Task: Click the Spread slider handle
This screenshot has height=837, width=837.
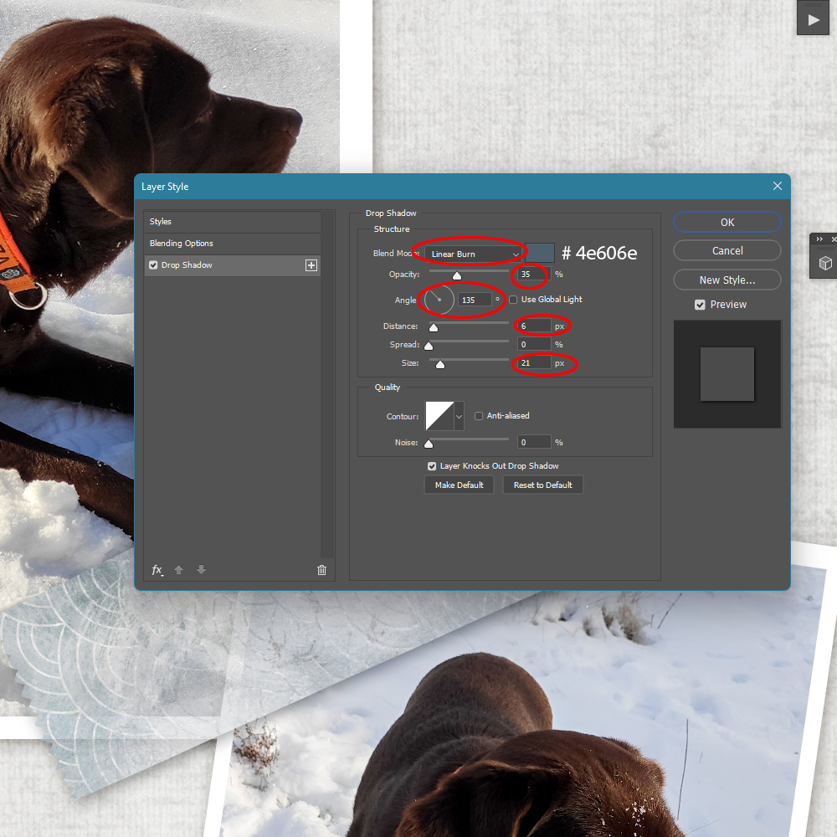Action: 428,346
